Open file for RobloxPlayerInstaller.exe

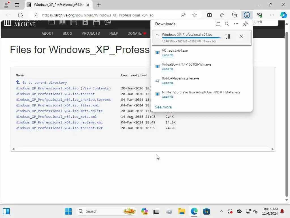tap(168, 83)
